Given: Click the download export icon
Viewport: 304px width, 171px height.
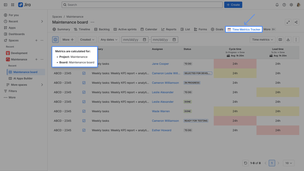Looking at the screenshot, I should click(288, 40).
